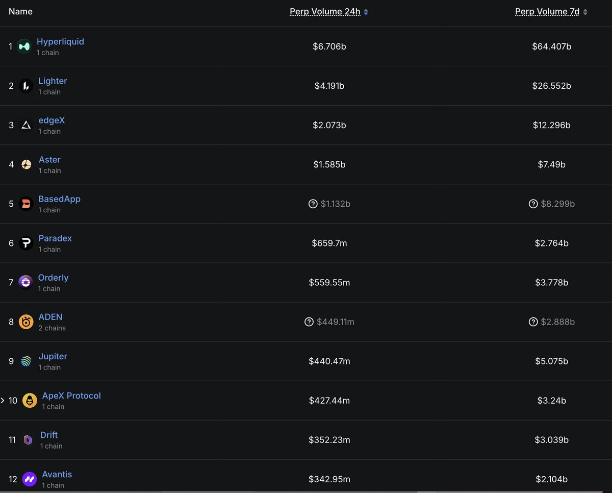Select Hyperliquid 24h volume $6.706b

(x=329, y=46)
